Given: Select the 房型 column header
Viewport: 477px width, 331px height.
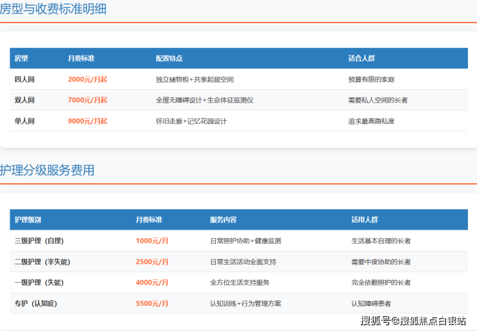Looking at the screenshot, I should (21, 59).
